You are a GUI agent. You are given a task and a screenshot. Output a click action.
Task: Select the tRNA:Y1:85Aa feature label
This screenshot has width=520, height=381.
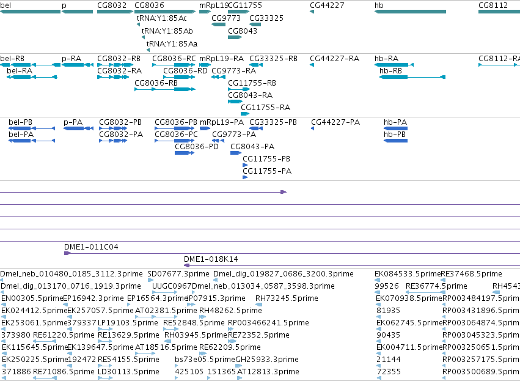(x=172, y=43)
